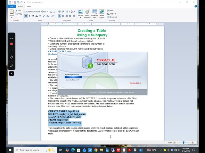Copy the selected text

coord(19,14)
